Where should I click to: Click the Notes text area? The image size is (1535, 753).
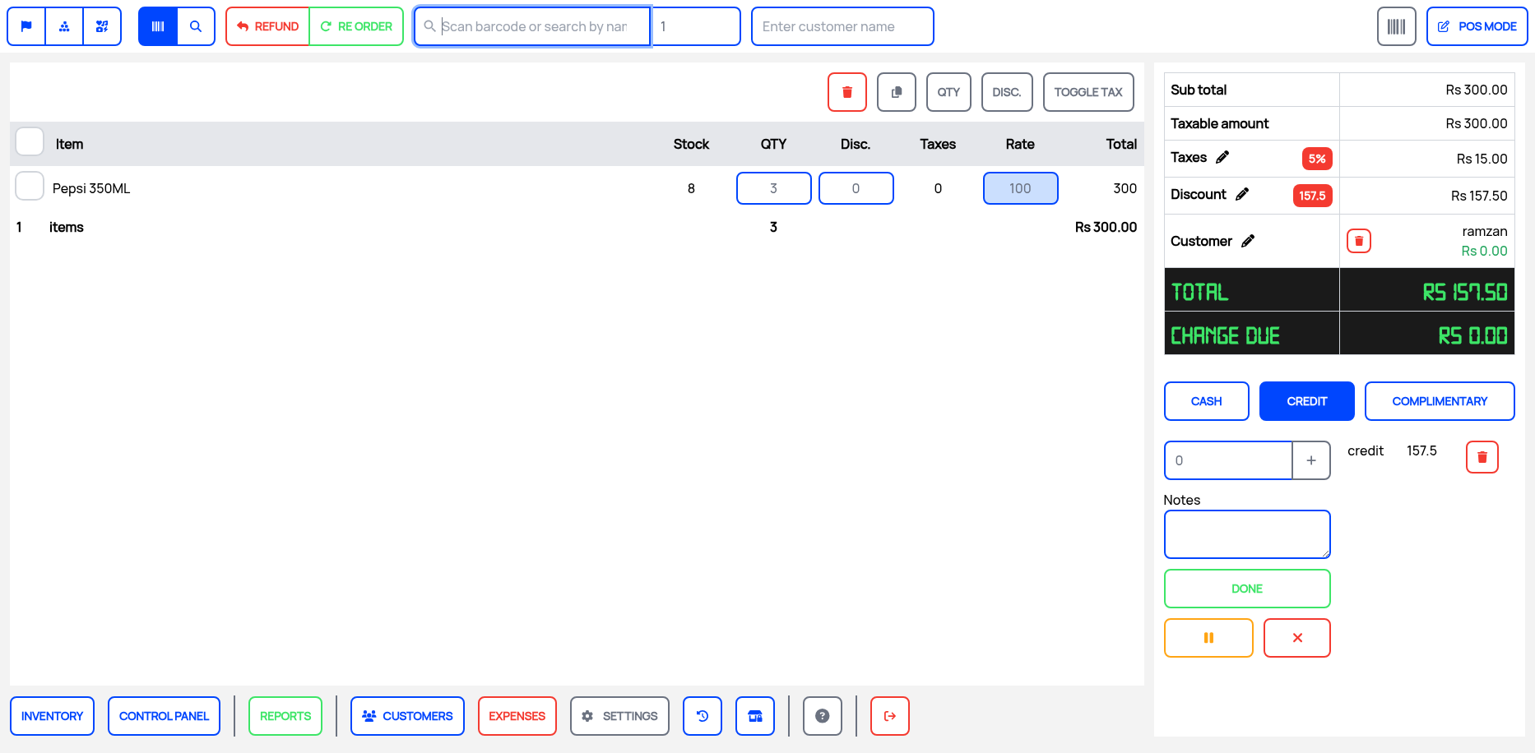click(x=1247, y=534)
